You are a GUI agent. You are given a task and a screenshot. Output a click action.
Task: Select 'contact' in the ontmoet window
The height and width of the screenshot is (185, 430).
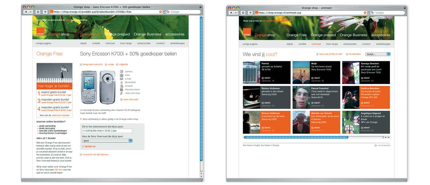366,44
